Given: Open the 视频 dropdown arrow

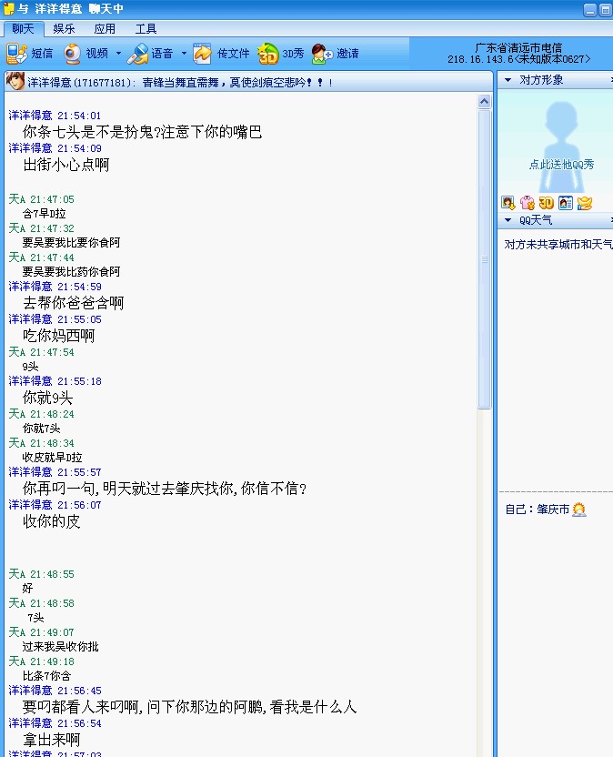Looking at the screenshot, I should 119,53.
